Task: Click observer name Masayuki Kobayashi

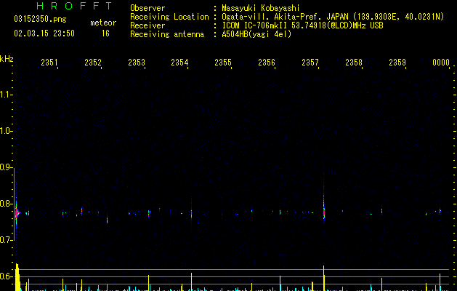Action: [x=261, y=8]
